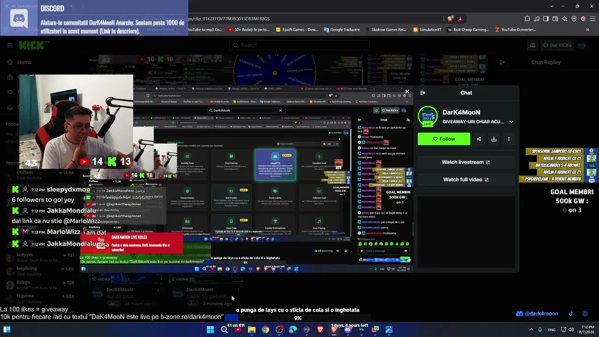
Task: Open the media control music-note icon
Action: tap(537, 19)
